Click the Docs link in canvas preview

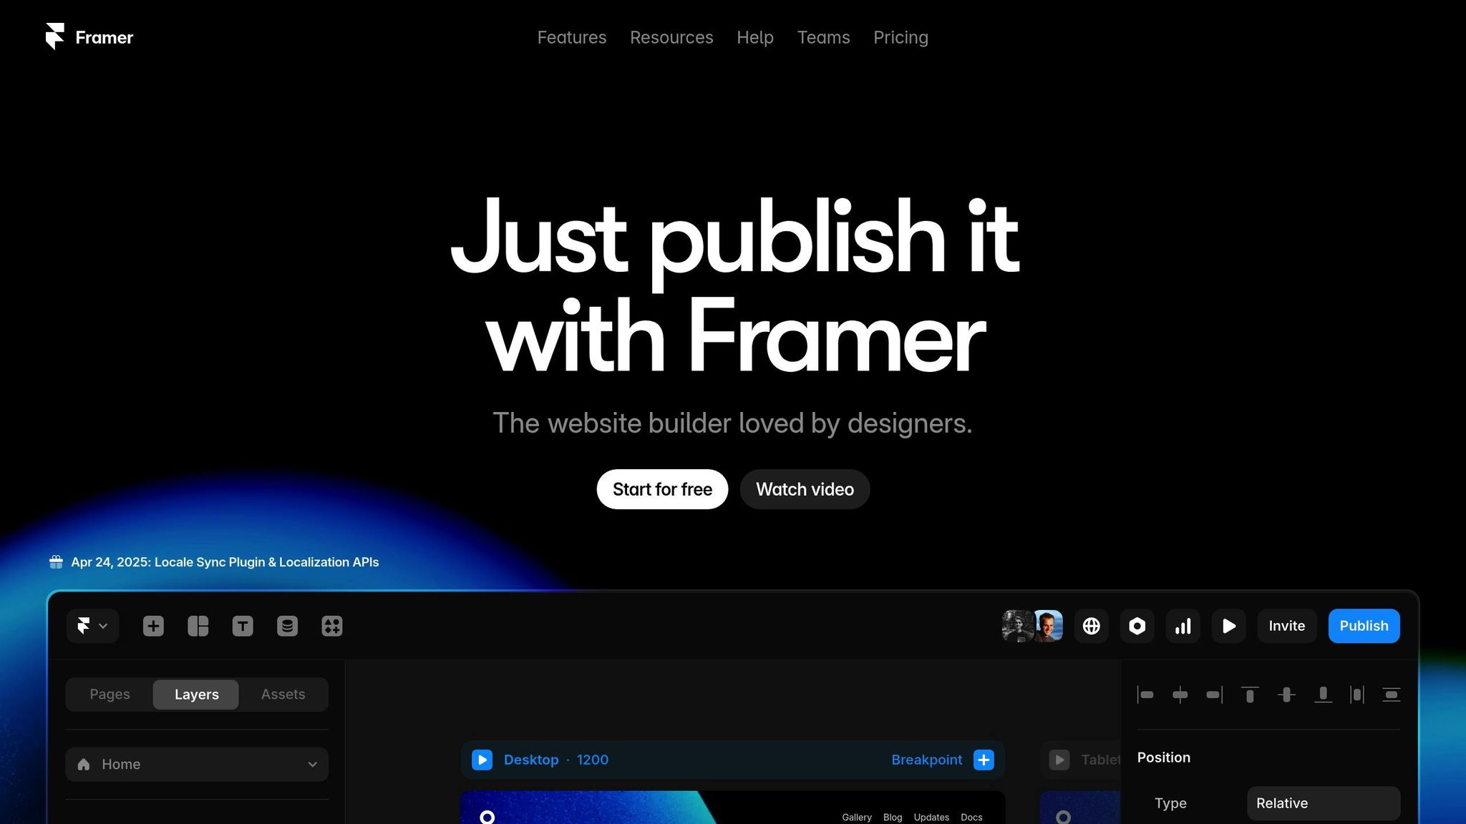point(971,817)
